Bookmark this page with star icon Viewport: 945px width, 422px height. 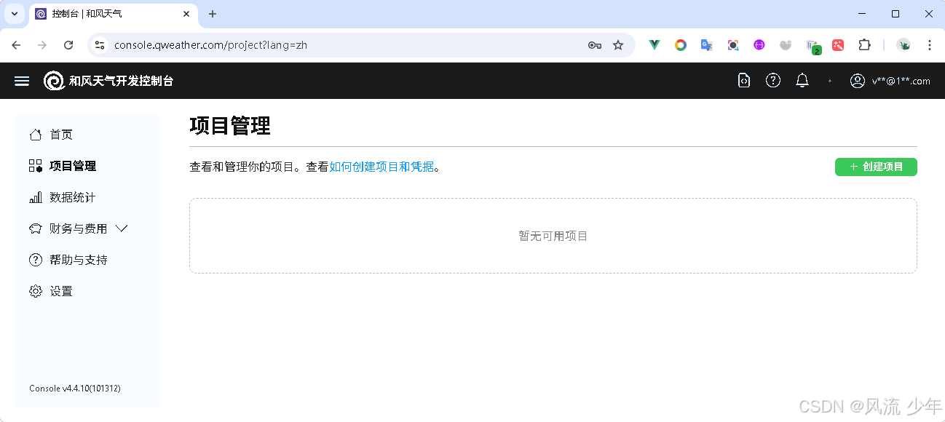[618, 45]
